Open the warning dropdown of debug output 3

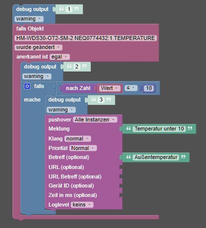pyautogui.click(x=61, y=110)
